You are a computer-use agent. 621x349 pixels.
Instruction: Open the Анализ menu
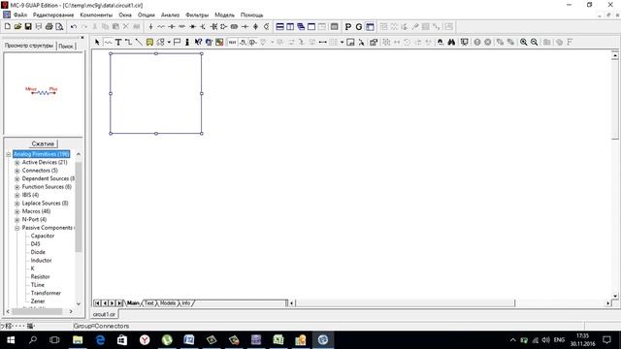click(x=171, y=15)
